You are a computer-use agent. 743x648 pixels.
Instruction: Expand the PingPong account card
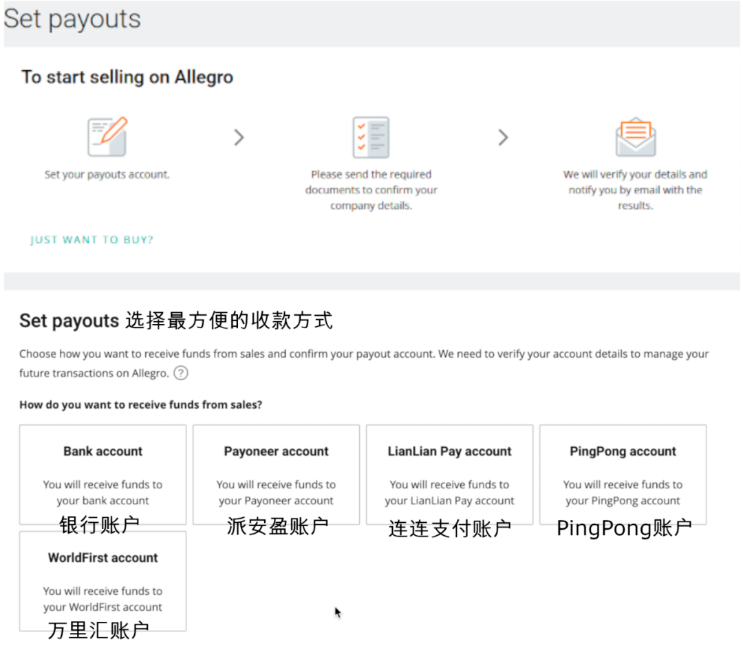[x=623, y=474]
